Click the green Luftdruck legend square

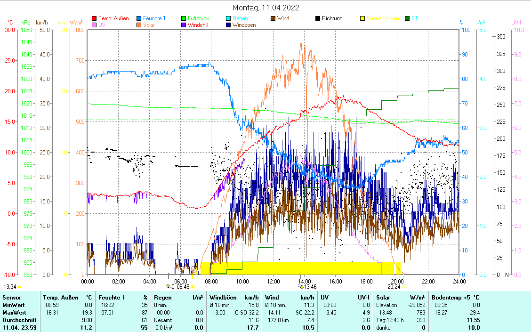pyautogui.click(x=184, y=19)
